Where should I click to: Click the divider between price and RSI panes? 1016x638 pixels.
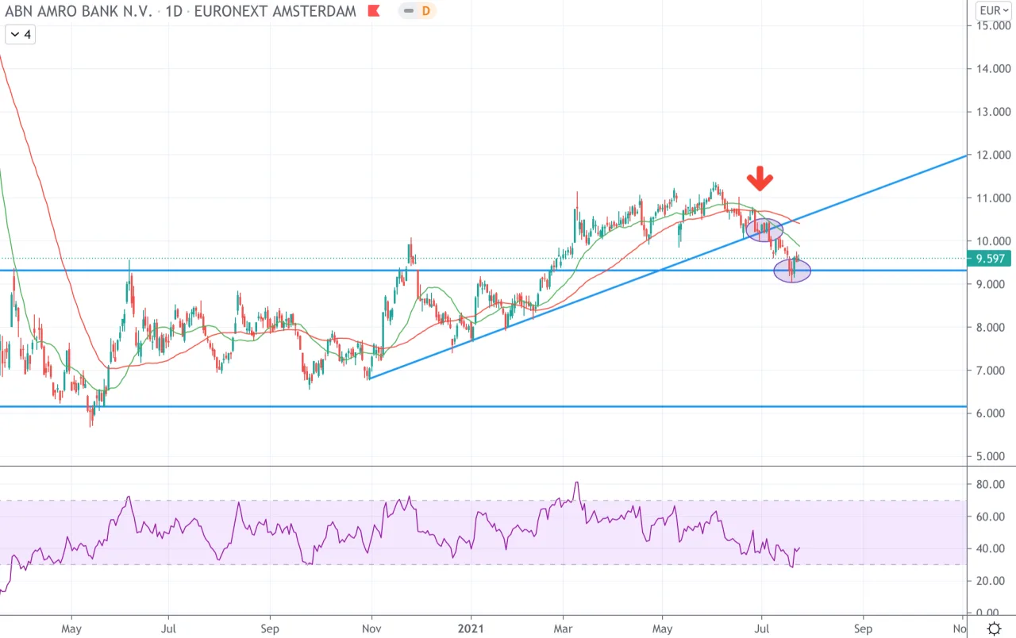pos(483,467)
